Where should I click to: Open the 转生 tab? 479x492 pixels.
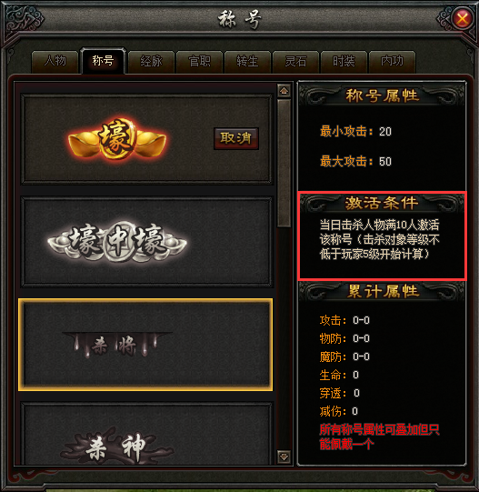tap(247, 62)
